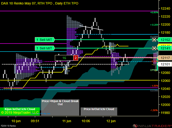Image resolution: width=172 pixels, height=128 pixels.
Task: Click Price >Kijun & Cloud Break Out button
Action: [x=60, y=107]
